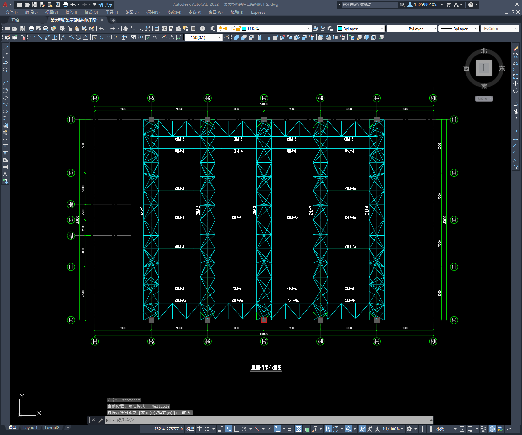
Task: Toggle polar tracking in status bar
Action: click(244, 429)
